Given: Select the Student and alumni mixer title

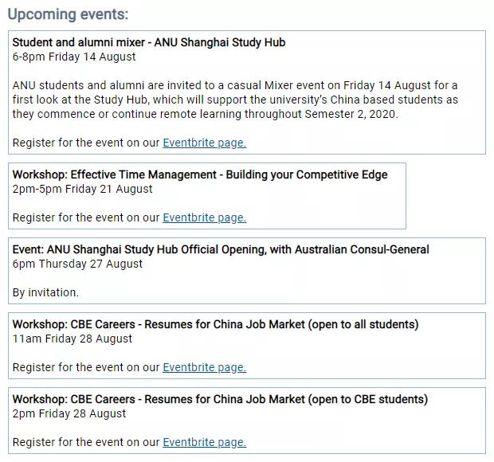Looking at the screenshot, I should pos(149,42).
